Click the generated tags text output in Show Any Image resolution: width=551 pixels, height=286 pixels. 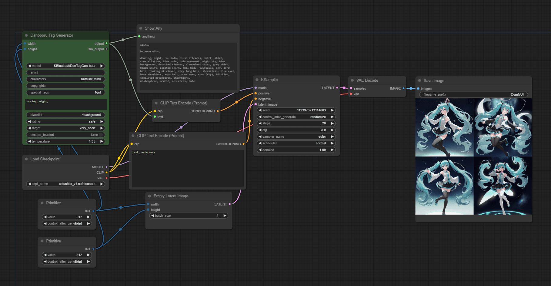pos(188,66)
